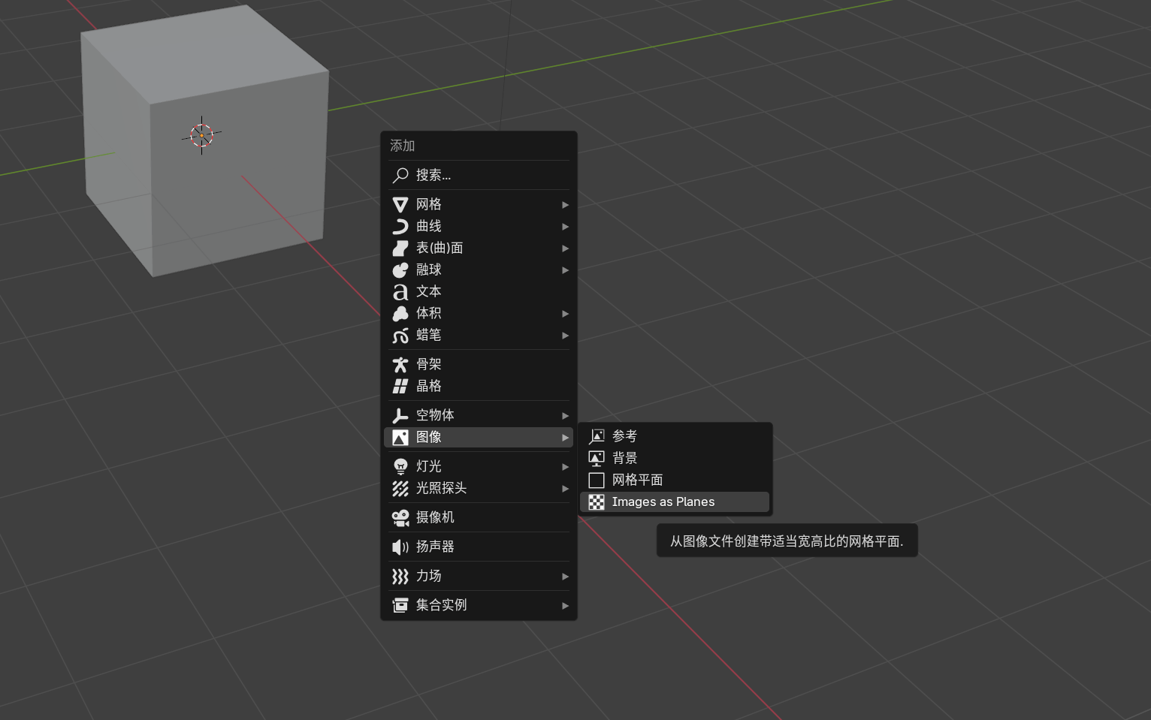Expand the 灯光 (light) submenu arrow
Image resolution: width=1151 pixels, height=720 pixels.
(565, 466)
